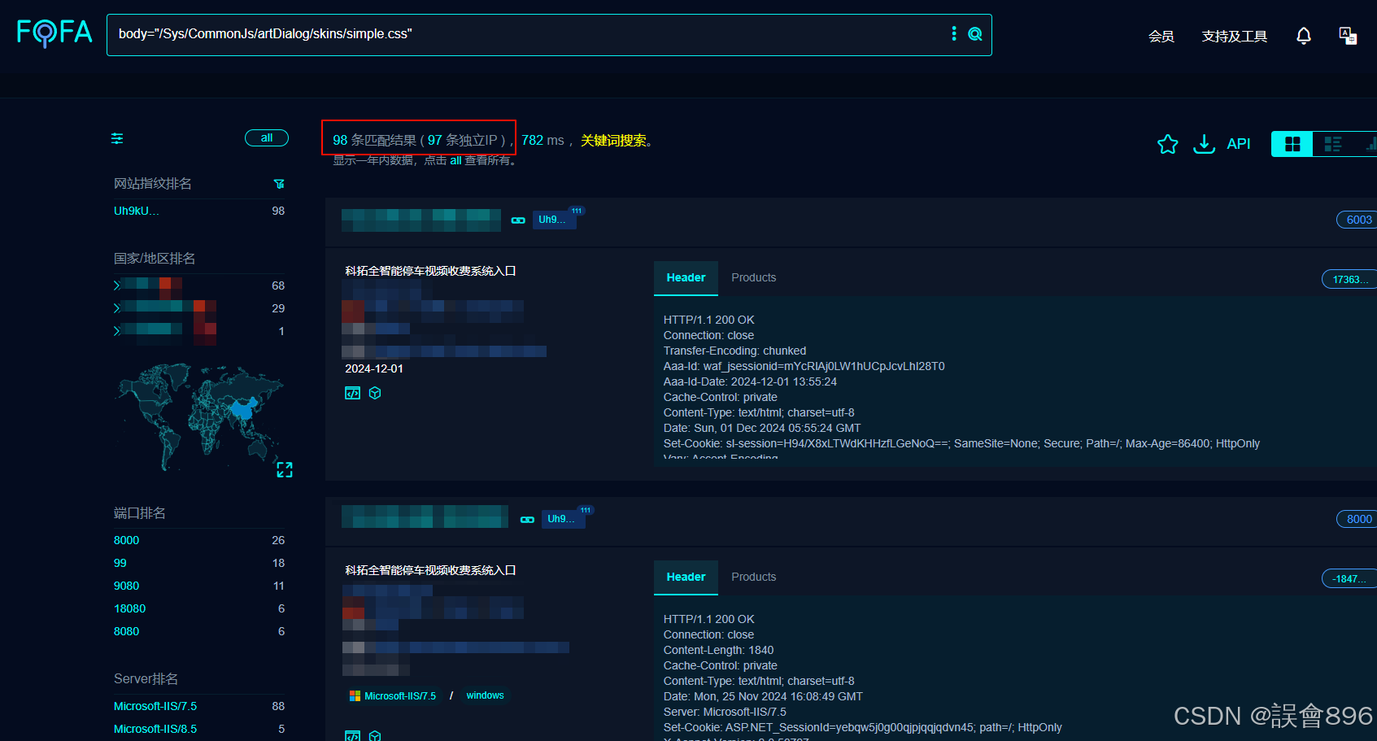Click the world map thumbnail
Viewport: 1377px width, 741px height.
click(x=200, y=416)
